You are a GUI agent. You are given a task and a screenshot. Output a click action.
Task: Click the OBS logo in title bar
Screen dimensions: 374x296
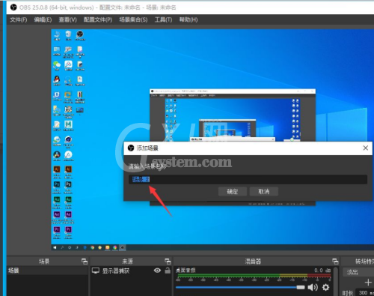coord(13,7)
